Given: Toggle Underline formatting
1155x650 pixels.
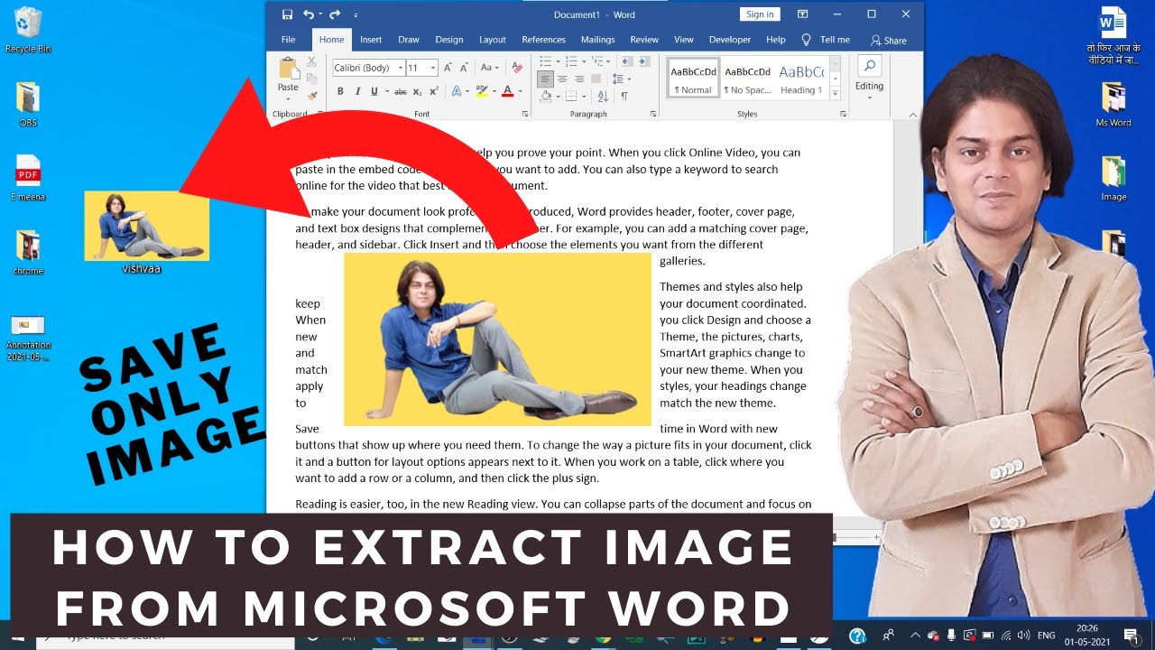Looking at the screenshot, I should (x=374, y=91).
